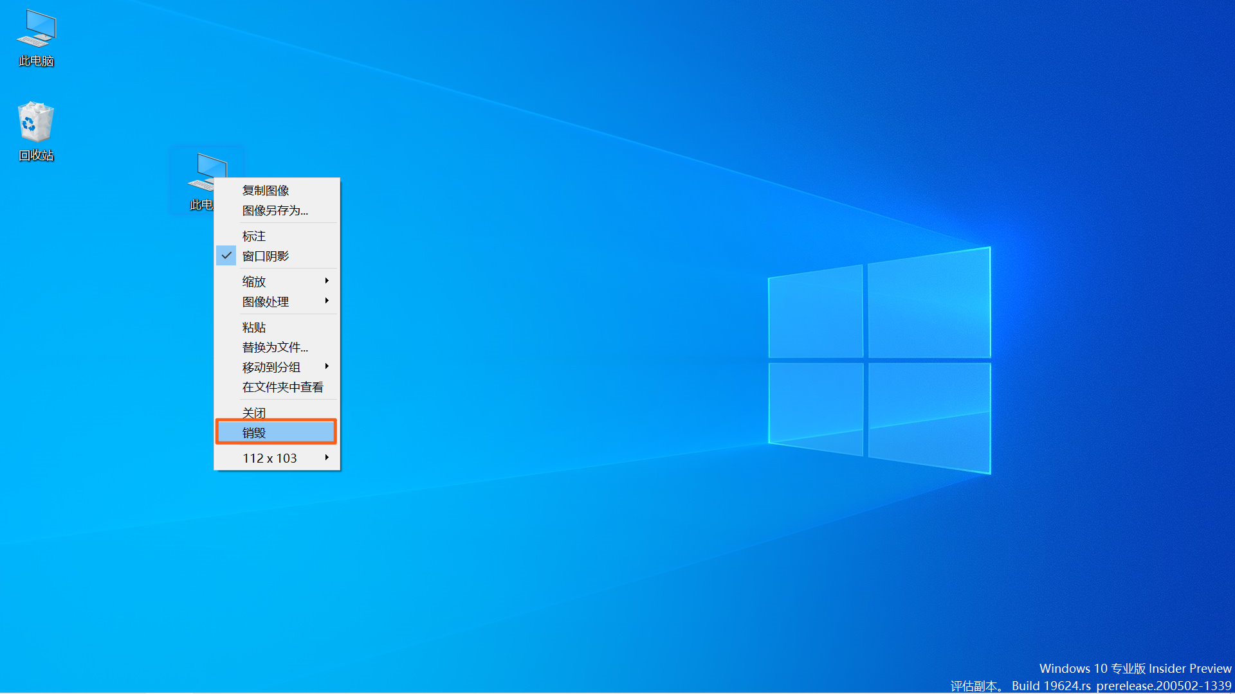Expand the 缩放 submenu
Image resolution: width=1235 pixels, height=694 pixels.
coord(277,282)
